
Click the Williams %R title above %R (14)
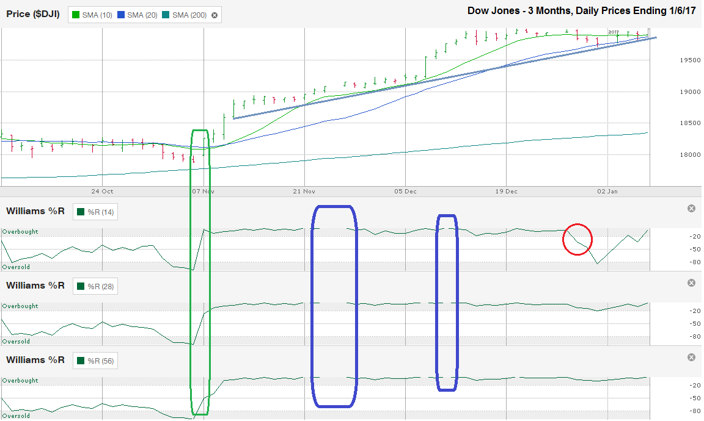click(x=35, y=211)
